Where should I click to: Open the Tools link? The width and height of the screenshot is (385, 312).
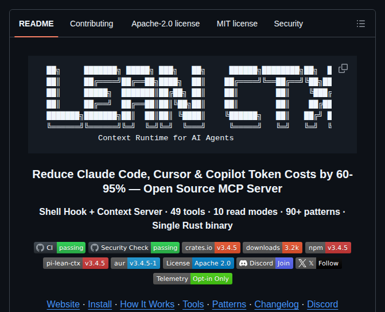coord(193,304)
